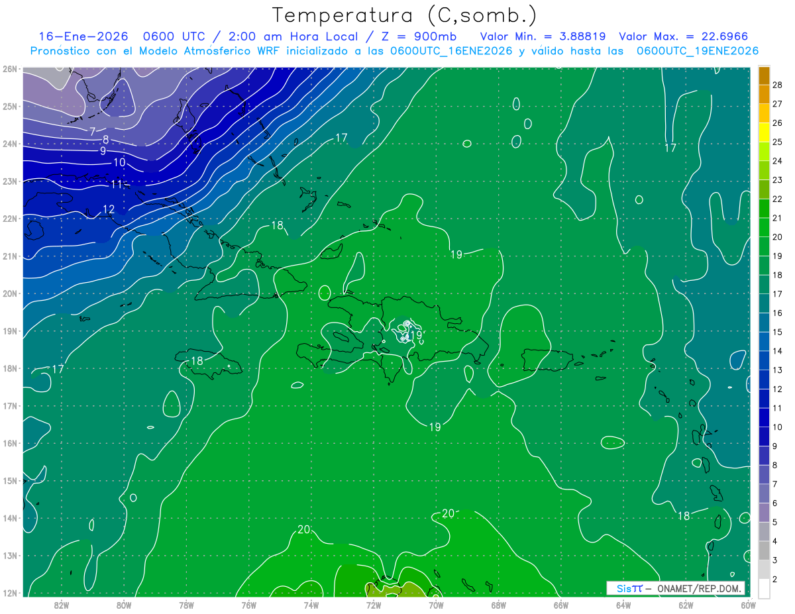
Task: Click contour label "20" near 74W 14N
Action: pos(304,529)
